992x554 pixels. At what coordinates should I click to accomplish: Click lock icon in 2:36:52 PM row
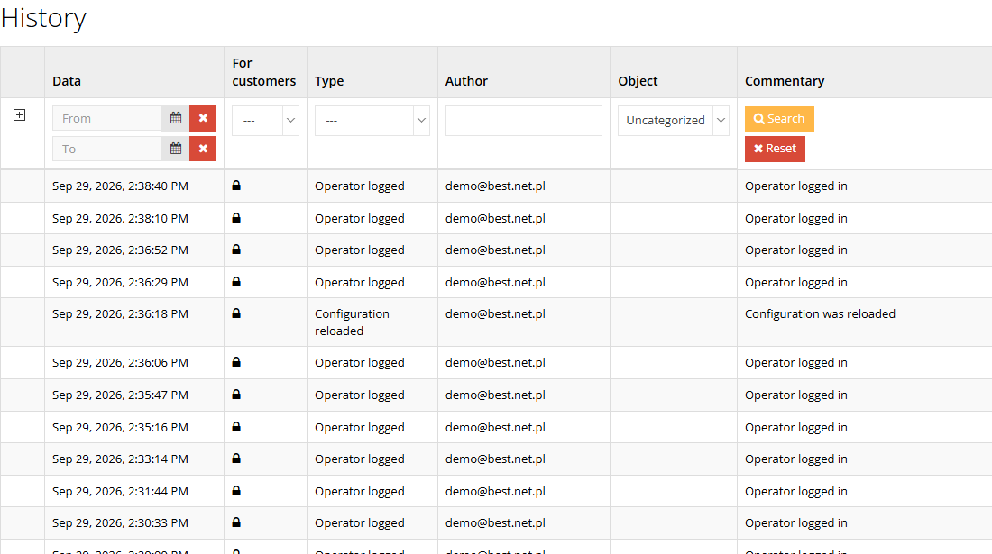[x=236, y=250]
